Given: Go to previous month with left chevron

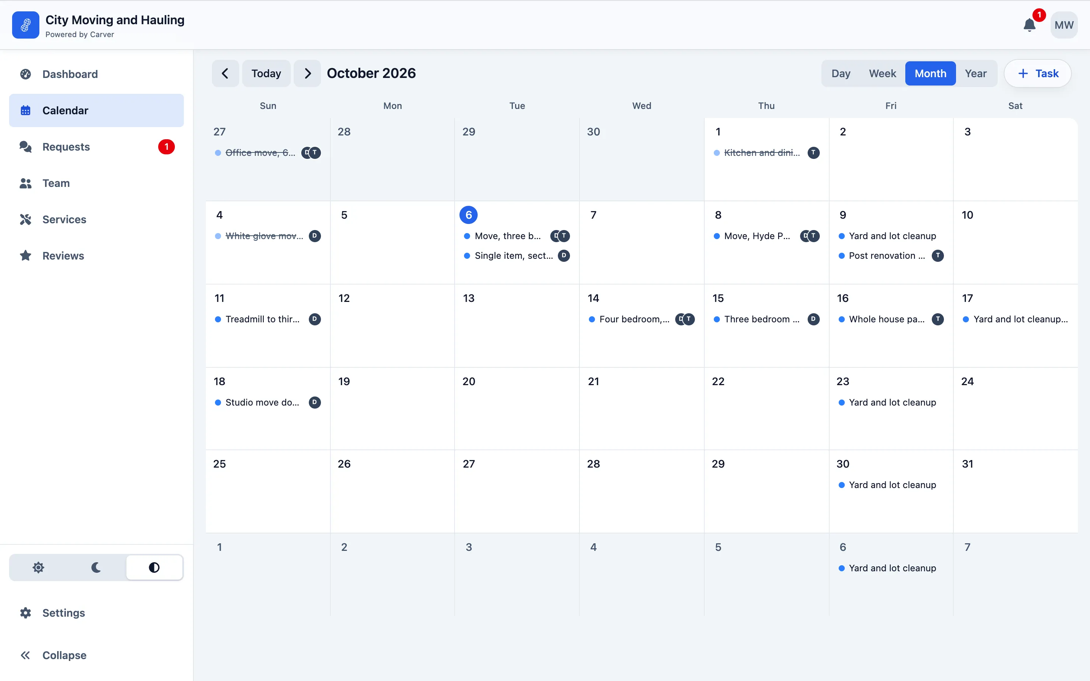Looking at the screenshot, I should (225, 73).
